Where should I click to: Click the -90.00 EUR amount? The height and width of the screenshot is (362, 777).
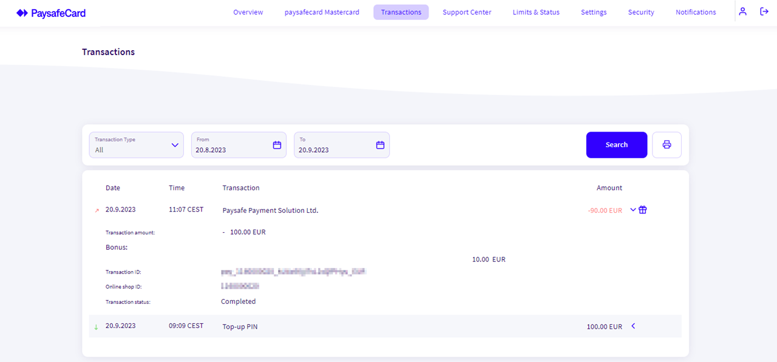pos(605,210)
